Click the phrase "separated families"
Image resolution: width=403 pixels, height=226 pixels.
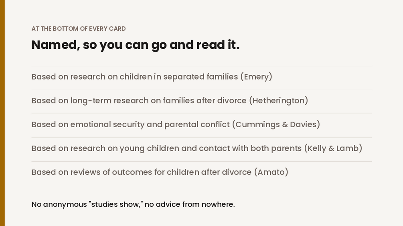point(200,77)
